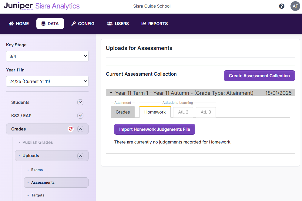Click the Juniper Sisra Analytics logo
The height and width of the screenshot is (201, 302).
pyautogui.click(x=42, y=6)
